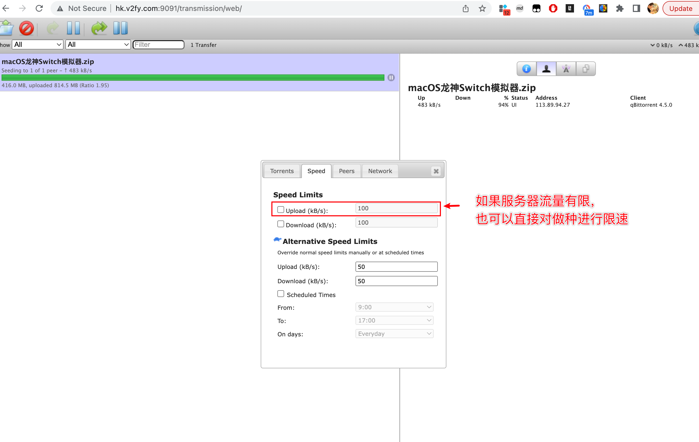This screenshot has width=699, height=442.
Task: Open the inspector Trackers tab icon
Action: click(x=566, y=69)
